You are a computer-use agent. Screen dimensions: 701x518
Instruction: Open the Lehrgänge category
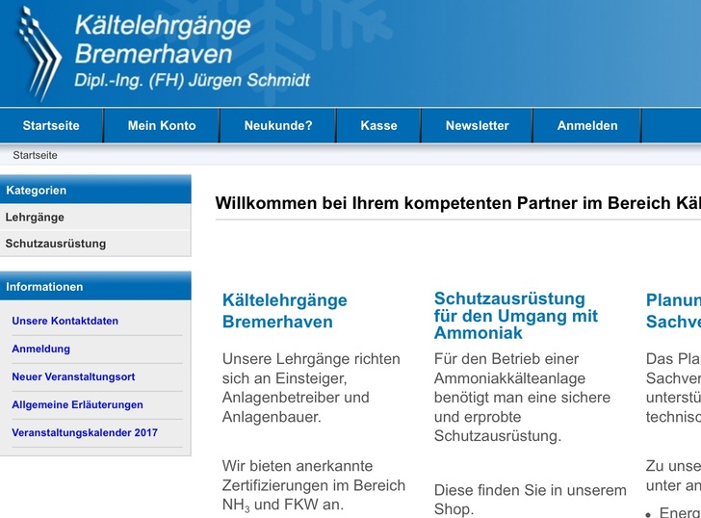35,218
